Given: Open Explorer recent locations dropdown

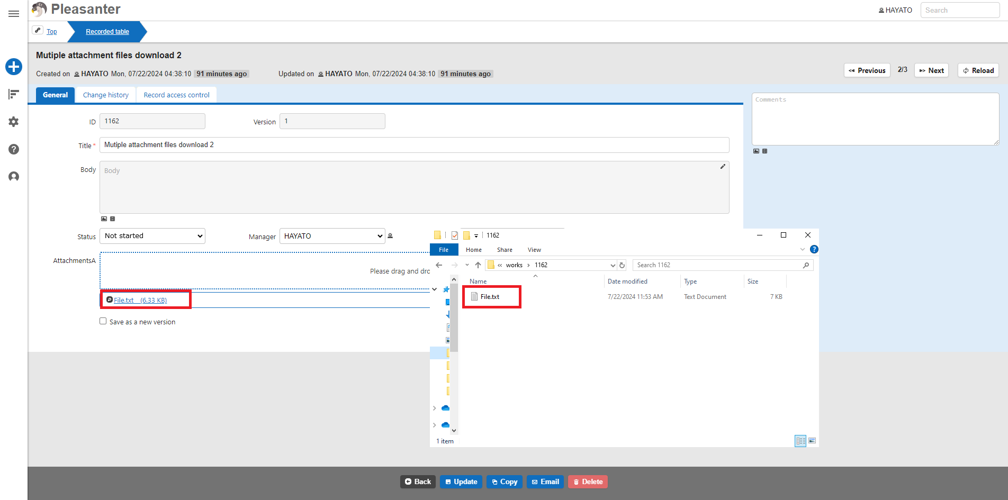Looking at the screenshot, I should tap(467, 265).
